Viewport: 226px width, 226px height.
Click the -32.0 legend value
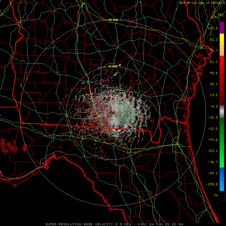[x=213, y=129]
